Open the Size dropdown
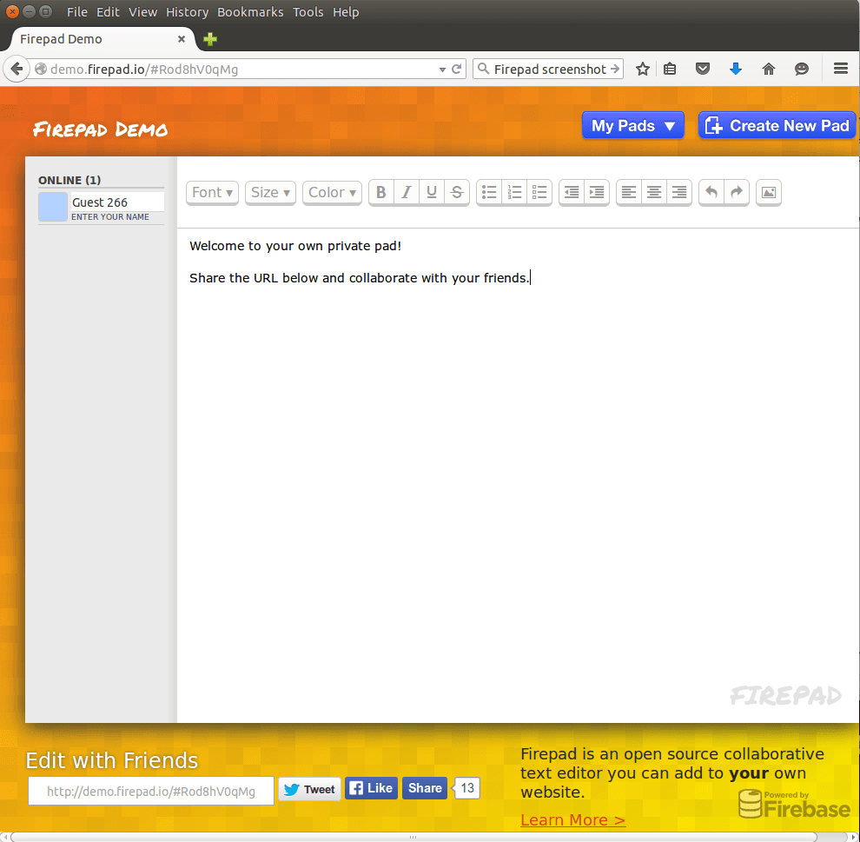This screenshot has height=842, width=860. point(270,193)
